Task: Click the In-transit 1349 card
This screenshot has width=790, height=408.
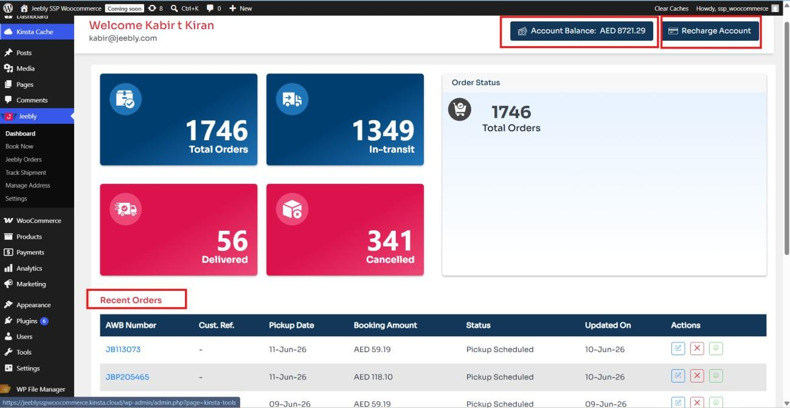Action: 345,120
